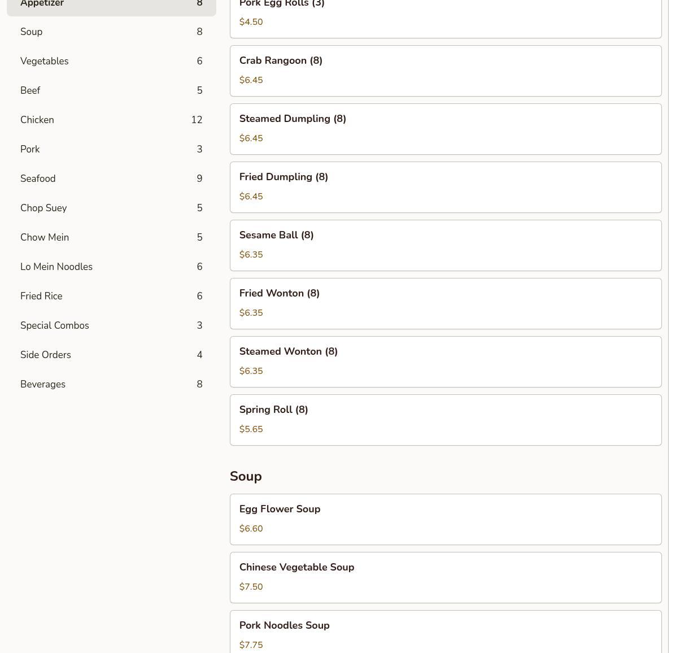Open Lo Mein Noodles category
The width and height of the screenshot is (680, 653).
(111, 267)
